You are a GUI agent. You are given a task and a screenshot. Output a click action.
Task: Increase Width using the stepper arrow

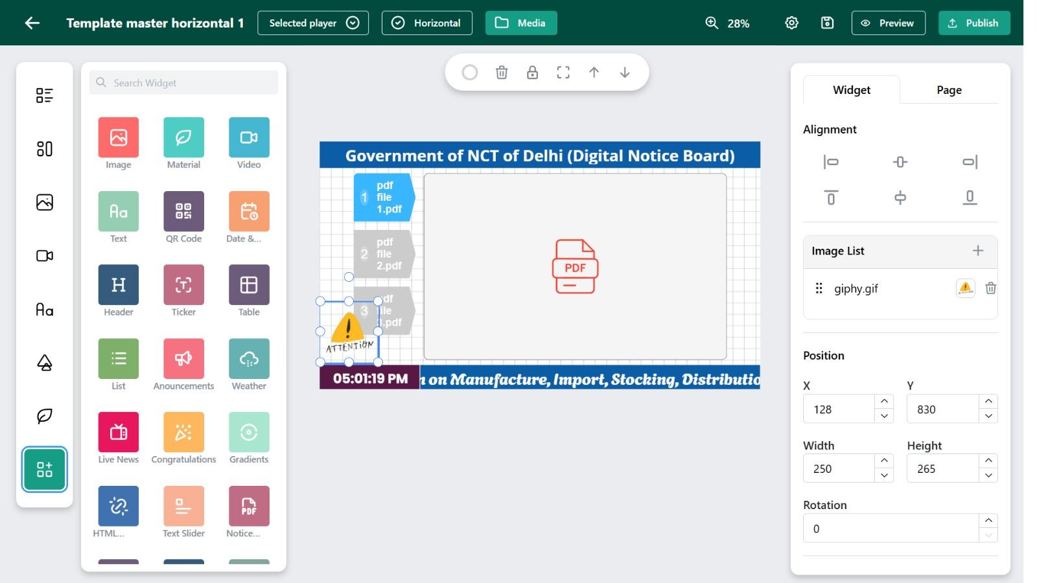[883, 461]
